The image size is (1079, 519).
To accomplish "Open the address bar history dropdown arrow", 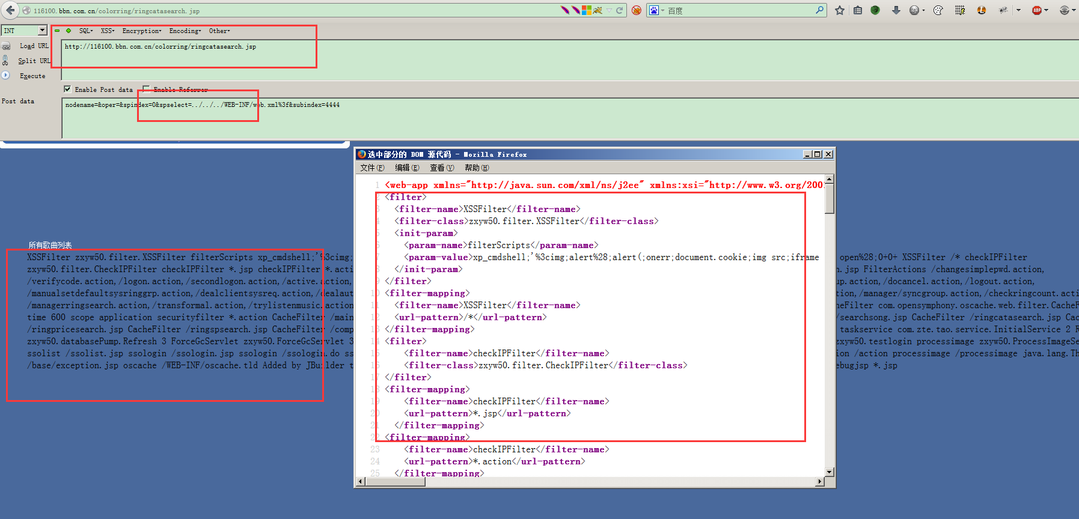I will click(x=609, y=10).
